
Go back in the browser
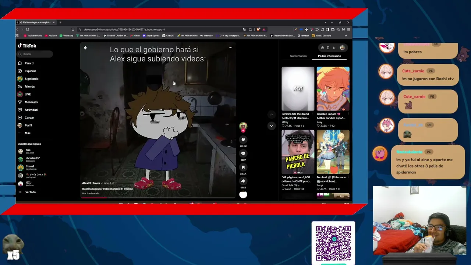pyautogui.click(x=17, y=29)
